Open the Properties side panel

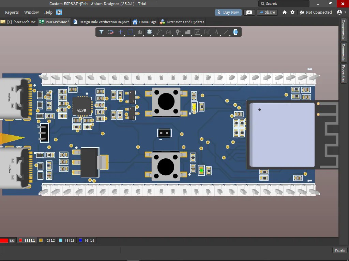point(344,73)
